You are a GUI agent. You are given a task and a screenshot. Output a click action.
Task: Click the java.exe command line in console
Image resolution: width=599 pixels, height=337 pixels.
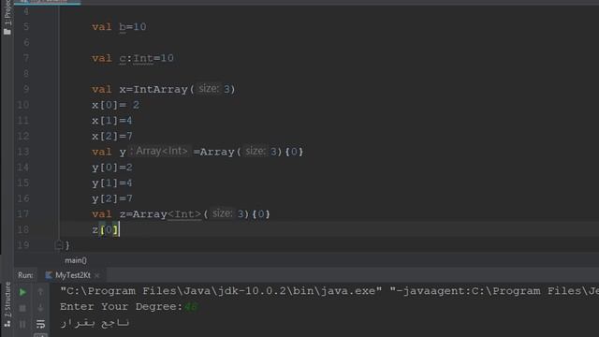[x=329, y=291]
